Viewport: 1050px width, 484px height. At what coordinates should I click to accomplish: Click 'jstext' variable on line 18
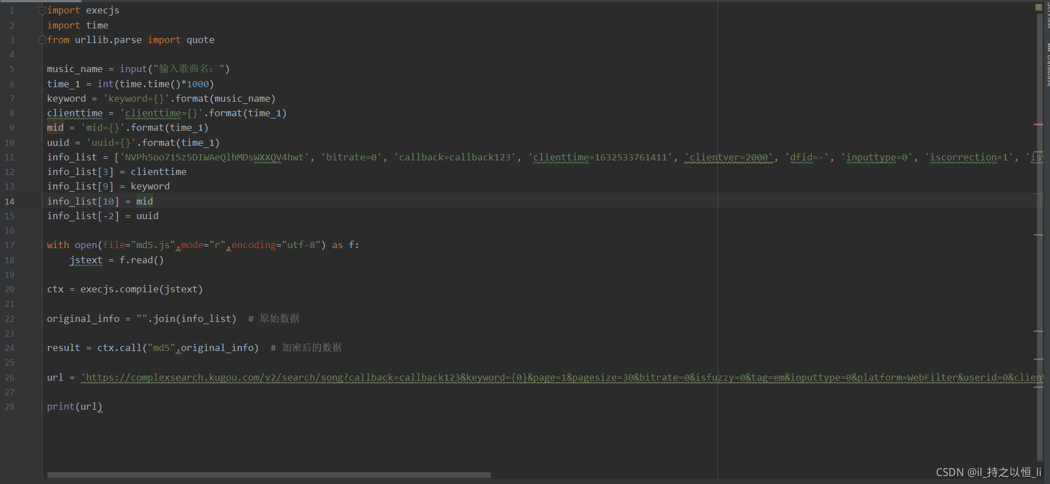(86, 260)
